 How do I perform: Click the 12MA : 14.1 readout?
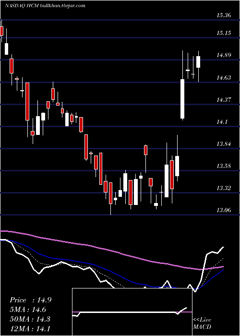30,328
